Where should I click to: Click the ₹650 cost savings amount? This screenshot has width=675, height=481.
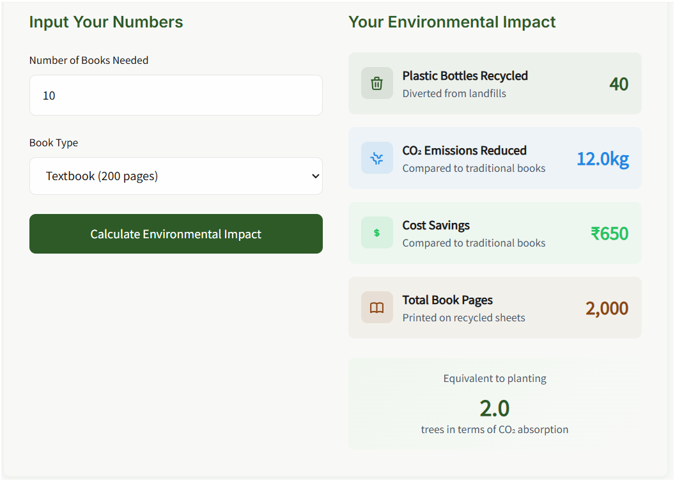click(x=609, y=233)
